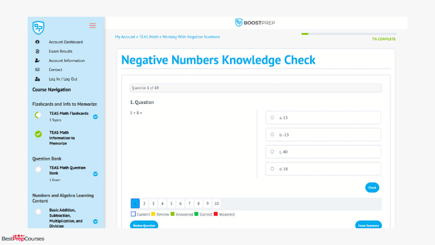Click the 7% COMPLETE text
Viewport: 435px width, 245px height.
click(383, 39)
